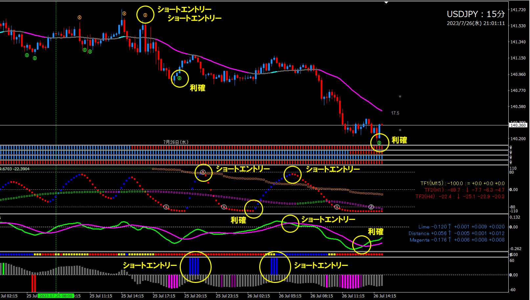Click the green signal marker below the latest candle

pyautogui.click(x=379, y=143)
